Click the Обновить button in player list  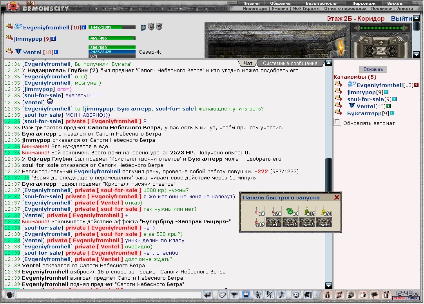(x=373, y=69)
